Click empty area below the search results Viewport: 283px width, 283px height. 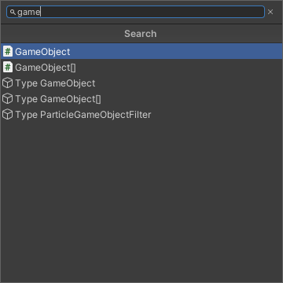(x=141, y=202)
